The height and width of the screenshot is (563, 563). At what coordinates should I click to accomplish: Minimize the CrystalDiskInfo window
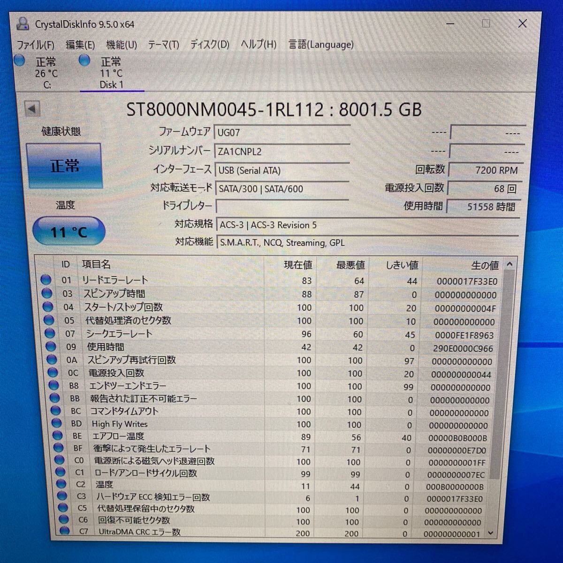(450, 23)
